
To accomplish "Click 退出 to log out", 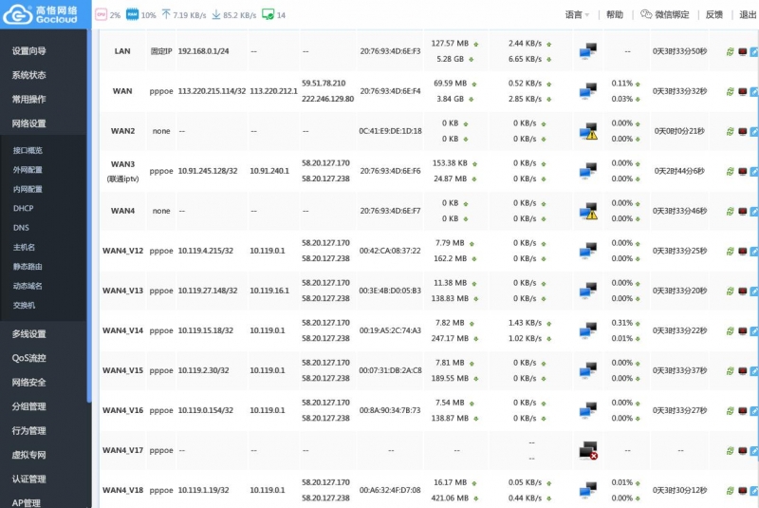I will point(748,15).
